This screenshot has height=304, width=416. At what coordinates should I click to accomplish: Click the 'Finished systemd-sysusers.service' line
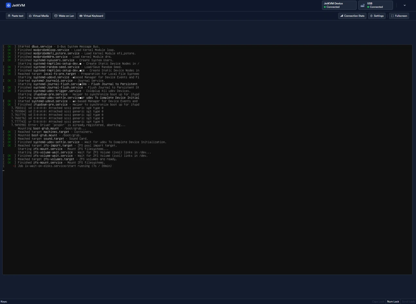coord(58,60)
